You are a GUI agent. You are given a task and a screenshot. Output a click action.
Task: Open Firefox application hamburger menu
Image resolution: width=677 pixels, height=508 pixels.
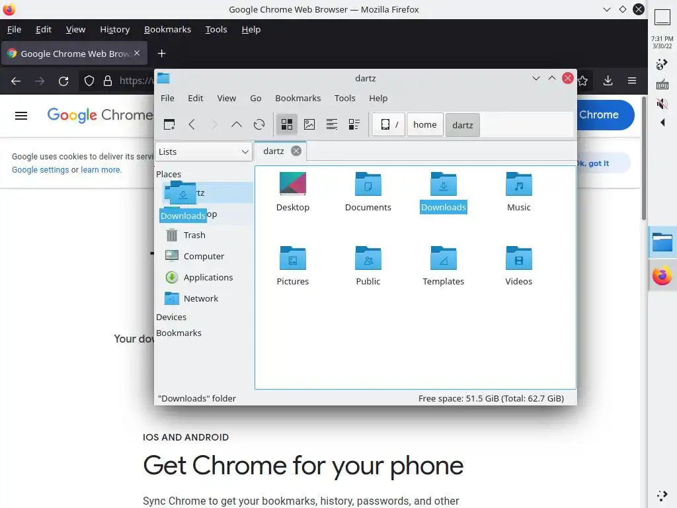632,81
